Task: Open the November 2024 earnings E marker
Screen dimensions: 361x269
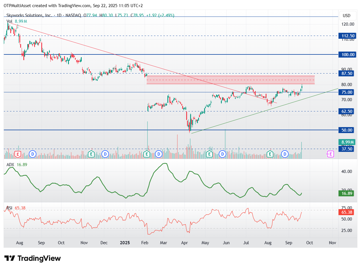Action: pyautogui.click(x=91, y=154)
